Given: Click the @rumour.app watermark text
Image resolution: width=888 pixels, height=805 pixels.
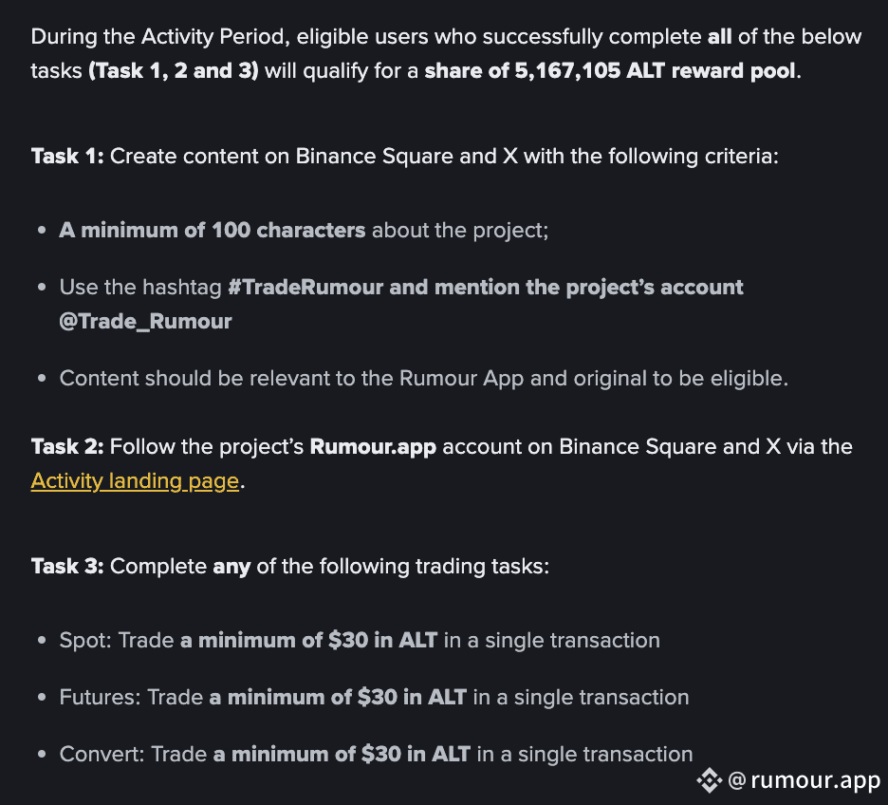Looking at the screenshot, I should coord(805,780).
